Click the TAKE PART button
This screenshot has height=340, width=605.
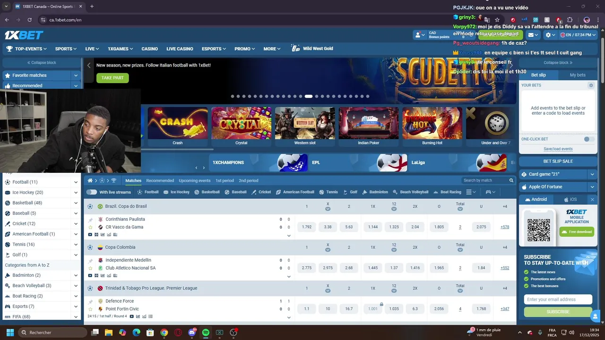coord(112,78)
